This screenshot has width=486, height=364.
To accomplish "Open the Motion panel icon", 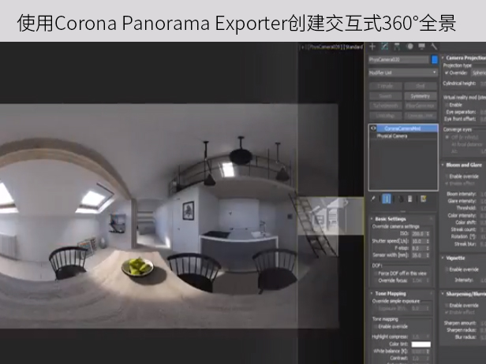I will (x=409, y=46).
